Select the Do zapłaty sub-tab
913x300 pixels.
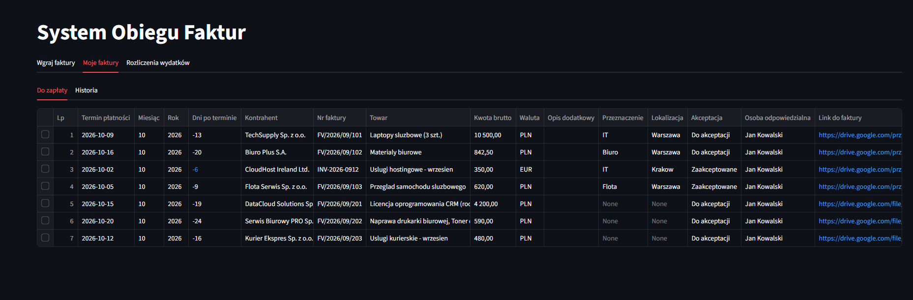pyautogui.click(x=52, y=90)
